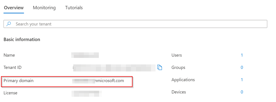
Task: Click the Primary domain label
Action: click(19, 81)
